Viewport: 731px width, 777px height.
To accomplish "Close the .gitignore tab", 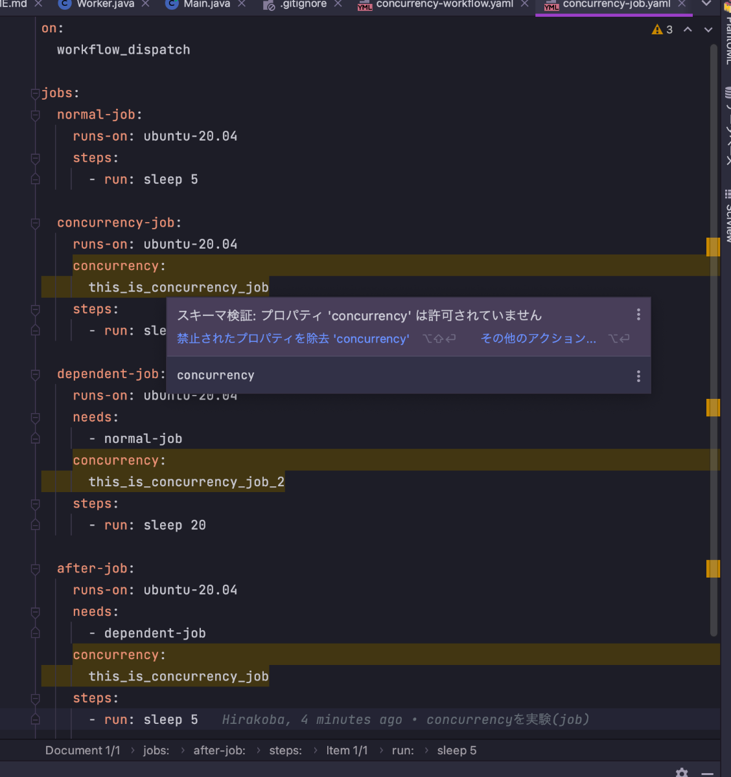I will point(338,4).
